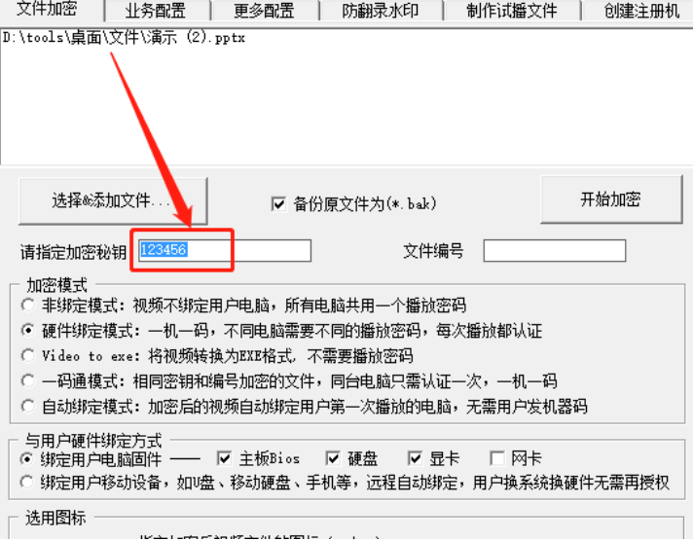
Task: Choose the 自动绑定模式 option
Action: click(x=28, y=406)
